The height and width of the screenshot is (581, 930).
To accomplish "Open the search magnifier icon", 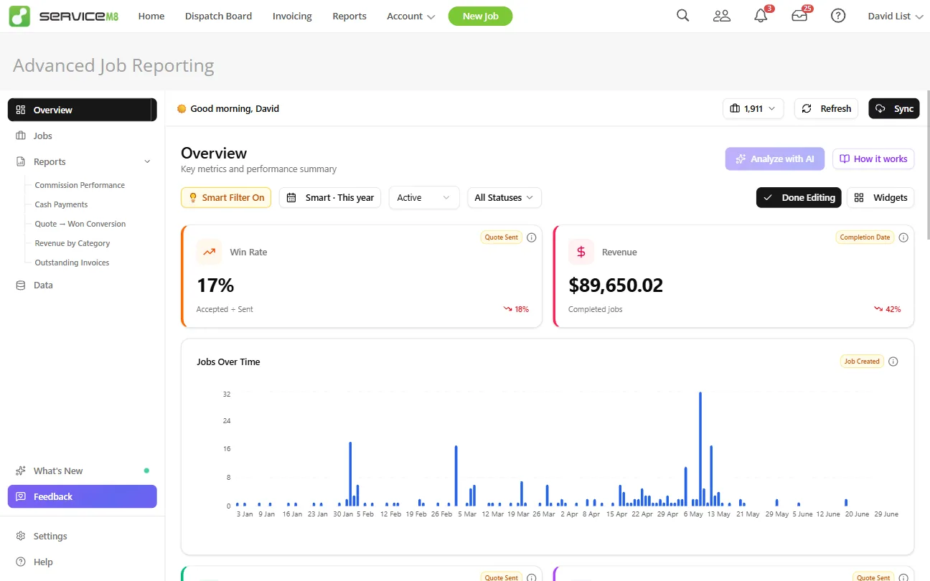I will [683, 16].
